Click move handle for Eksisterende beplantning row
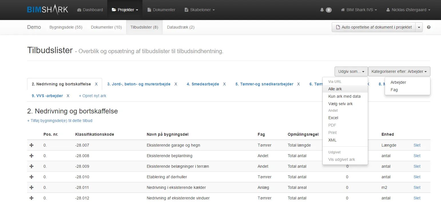 (x=31, y=156)
